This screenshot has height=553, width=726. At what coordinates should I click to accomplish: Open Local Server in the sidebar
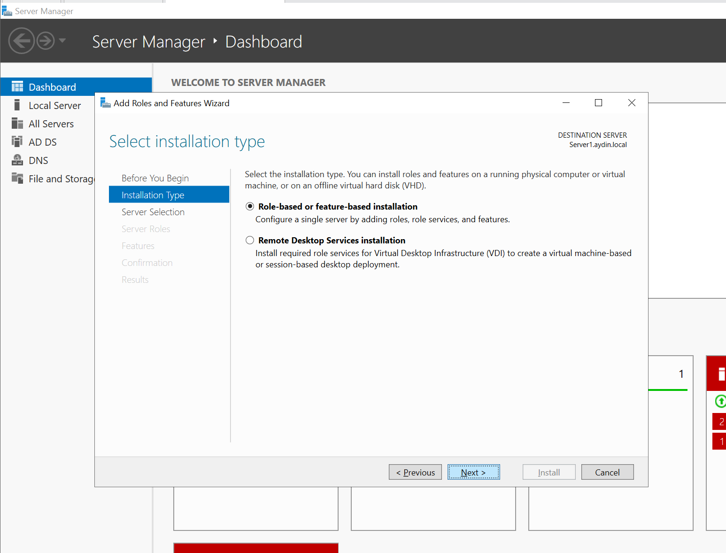pyautogui.click(x=54, y=105)
